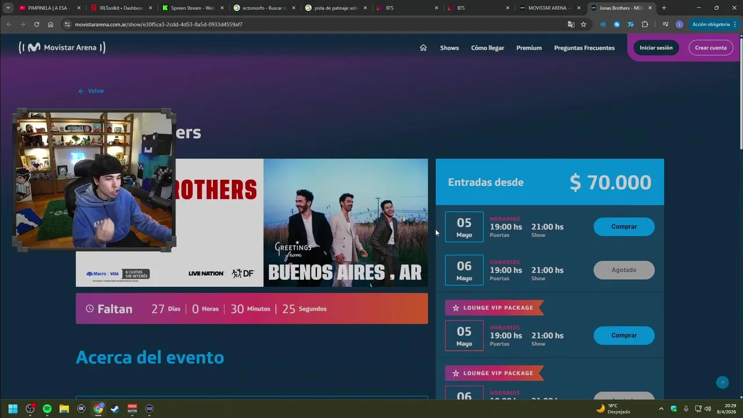This screenshot has height=418, width=743.
Task: Open OBS Studio from the taskbar
Action: click(30, 409)
